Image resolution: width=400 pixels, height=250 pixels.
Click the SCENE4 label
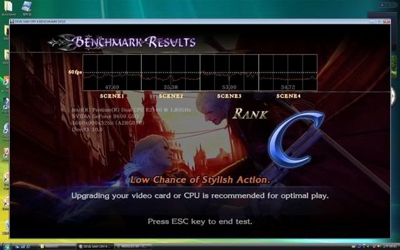pos(288,96)
